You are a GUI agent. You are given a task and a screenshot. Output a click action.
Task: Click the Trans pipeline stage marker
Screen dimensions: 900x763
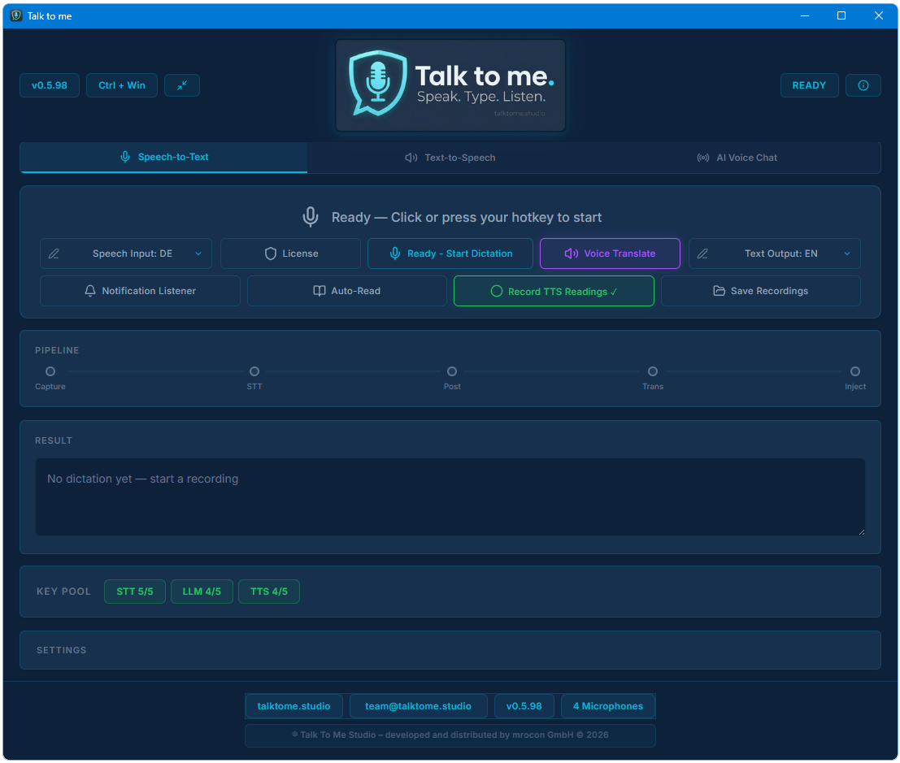coord(653,371)
